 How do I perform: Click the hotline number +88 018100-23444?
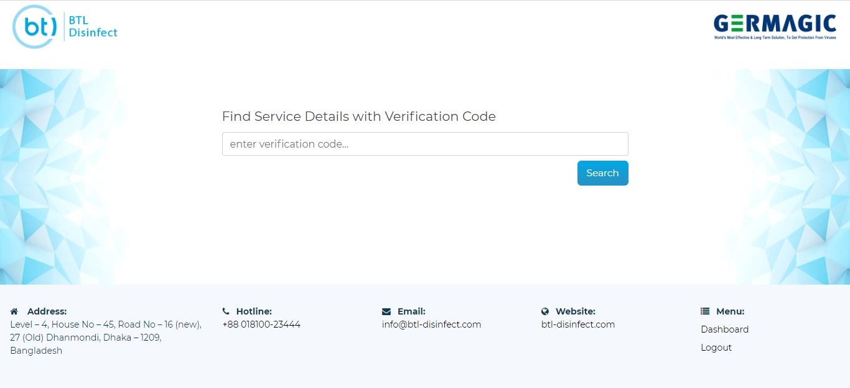pos(261,324)
